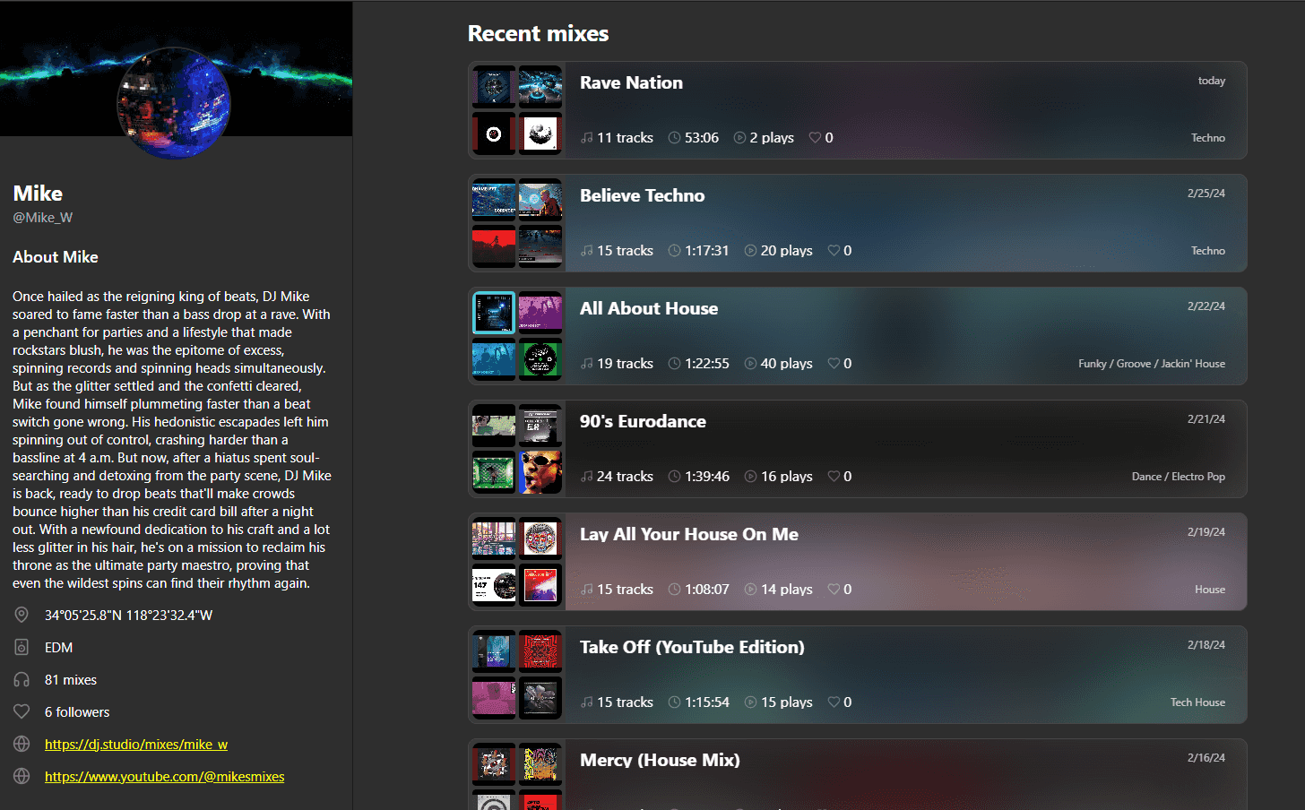Click the location pin icon in the sidebar
Image resolution: width=1305 pixels, height=810 pixels.
point(21,615)
